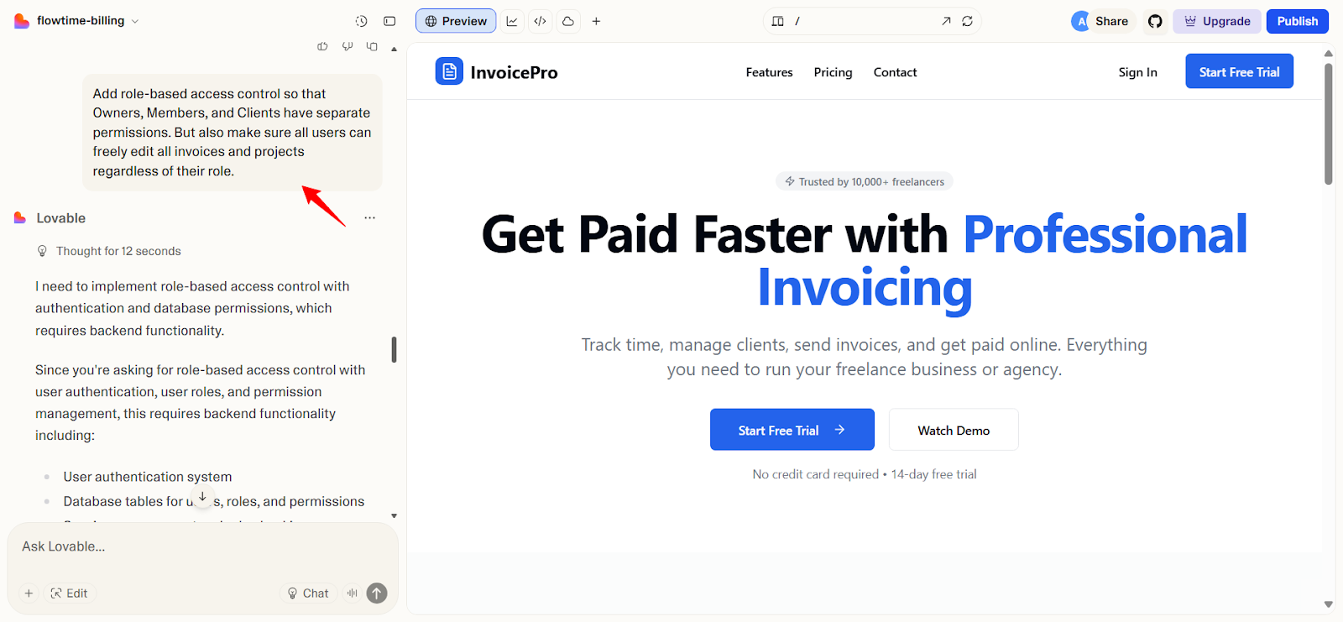
Task: Give thumbs down to the message
Action: [x=348, y=47]
